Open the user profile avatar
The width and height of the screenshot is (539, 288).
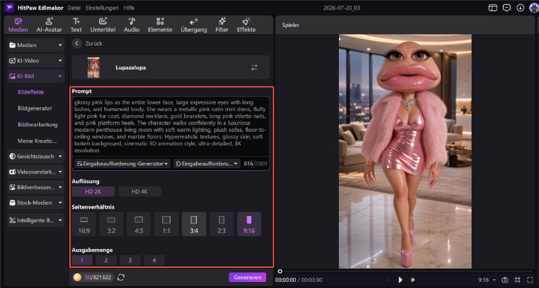coord(534,7)
